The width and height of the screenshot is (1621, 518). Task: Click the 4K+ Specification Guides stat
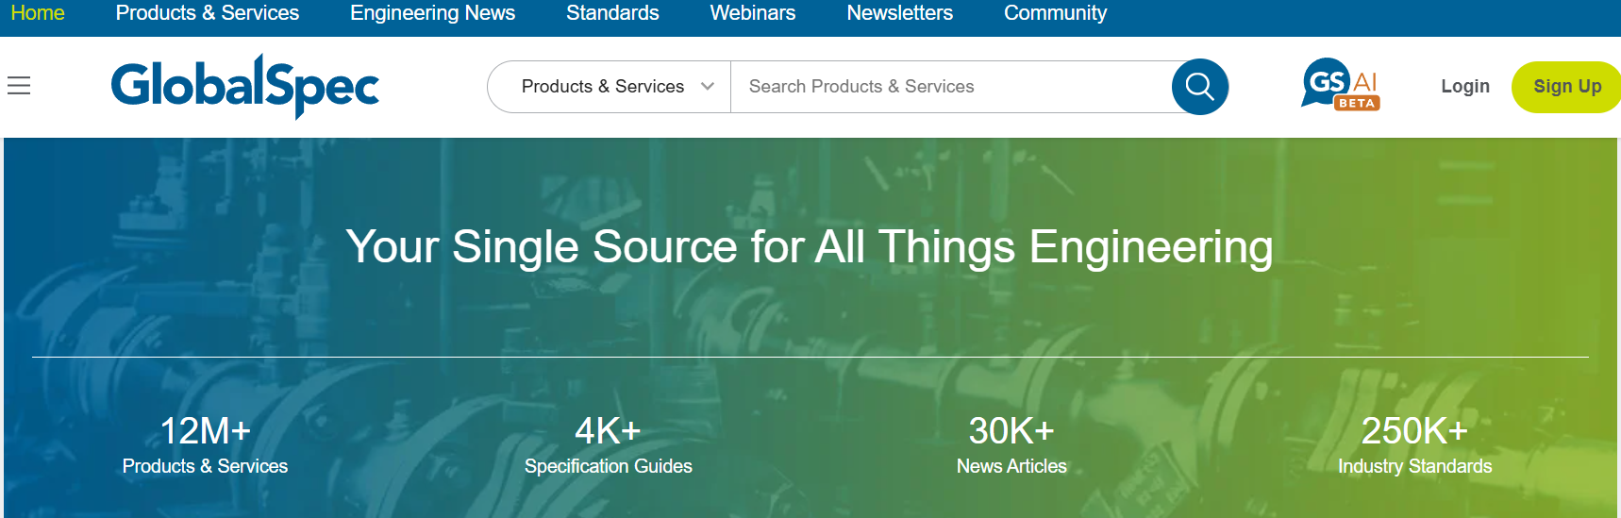tap(609, 444)
